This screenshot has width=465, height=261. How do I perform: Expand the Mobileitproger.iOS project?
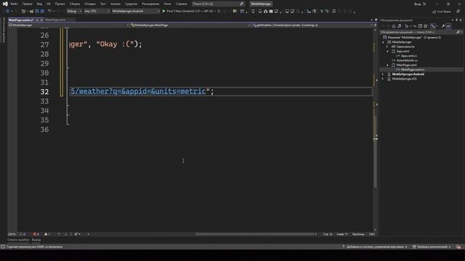383,79
